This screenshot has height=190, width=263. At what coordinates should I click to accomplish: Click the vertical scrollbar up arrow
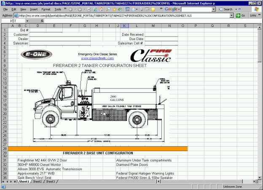[260, 27]
